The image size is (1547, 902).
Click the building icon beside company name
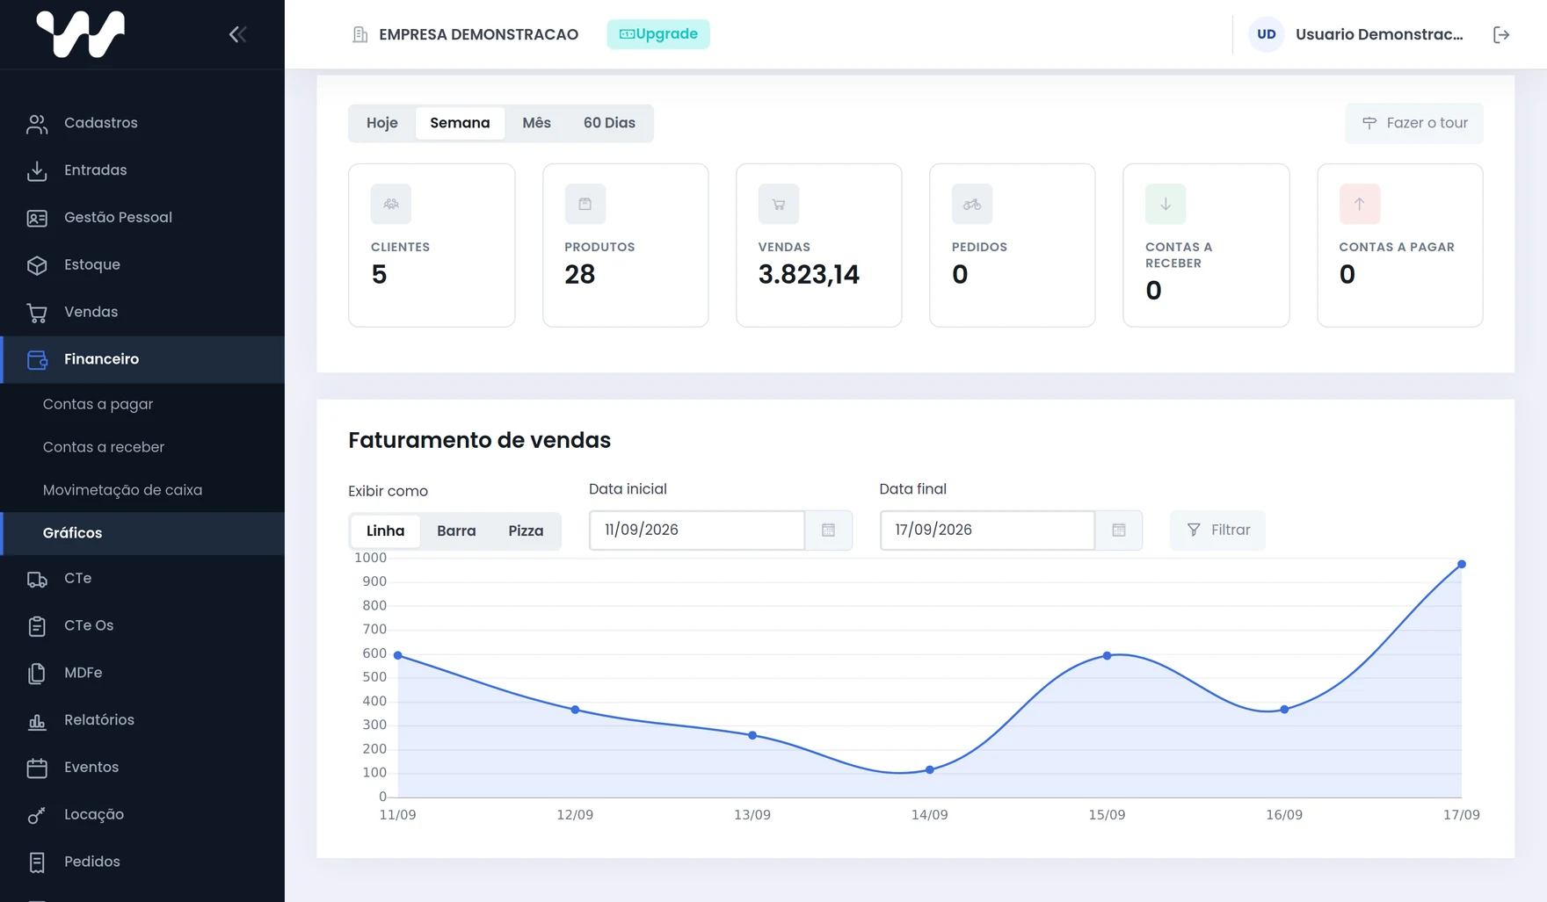[x=360, y=34]
